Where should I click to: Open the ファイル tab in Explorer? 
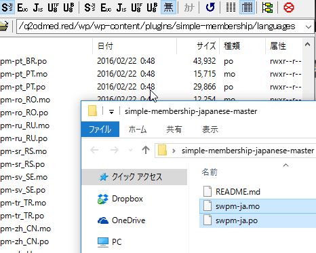tap(100, 130)
